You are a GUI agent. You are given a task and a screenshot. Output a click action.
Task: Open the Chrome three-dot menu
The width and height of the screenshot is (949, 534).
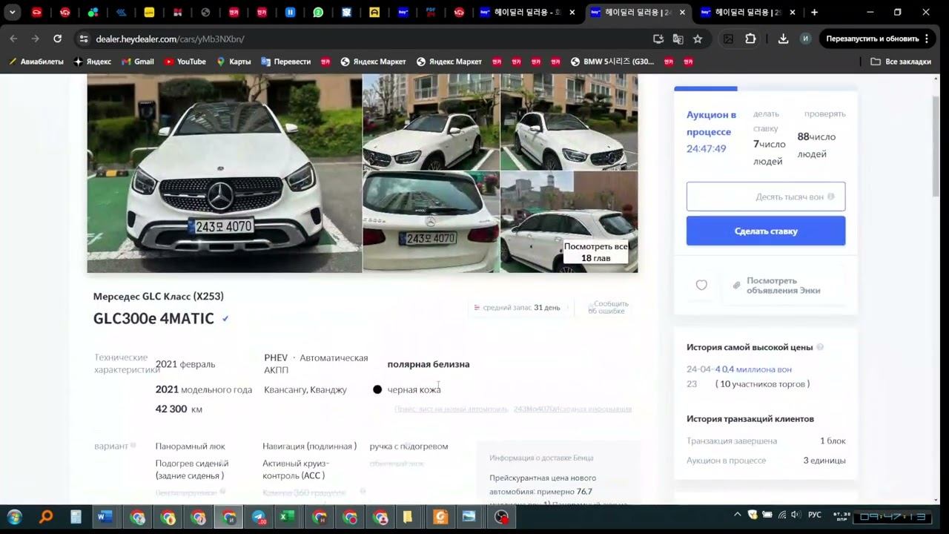point(926,39)
